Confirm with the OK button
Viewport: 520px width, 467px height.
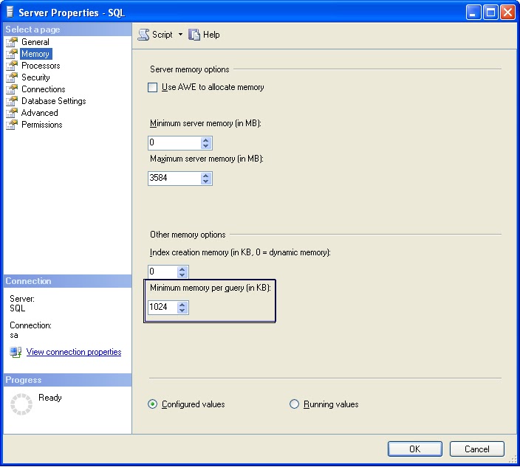415,449
